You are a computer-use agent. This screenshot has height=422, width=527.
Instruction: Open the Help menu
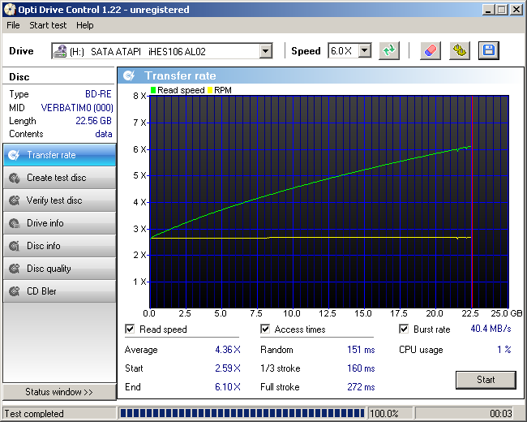[x=84, y=25]
